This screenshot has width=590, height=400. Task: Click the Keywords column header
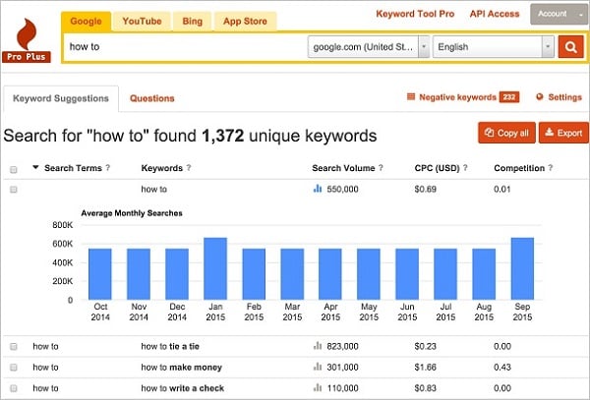pos(162,168)
